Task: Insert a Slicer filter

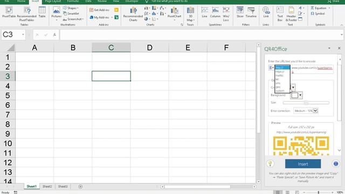Action: pos(240,12)
